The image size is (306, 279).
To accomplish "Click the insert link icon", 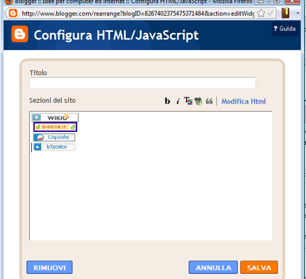I will pos(199,101).
